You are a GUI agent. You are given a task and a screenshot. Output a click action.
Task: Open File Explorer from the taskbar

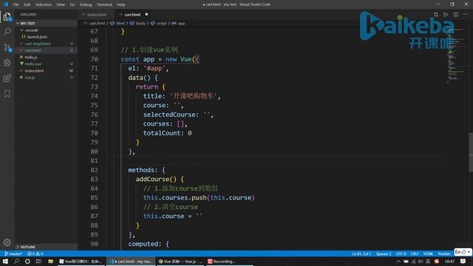point(51,261)
